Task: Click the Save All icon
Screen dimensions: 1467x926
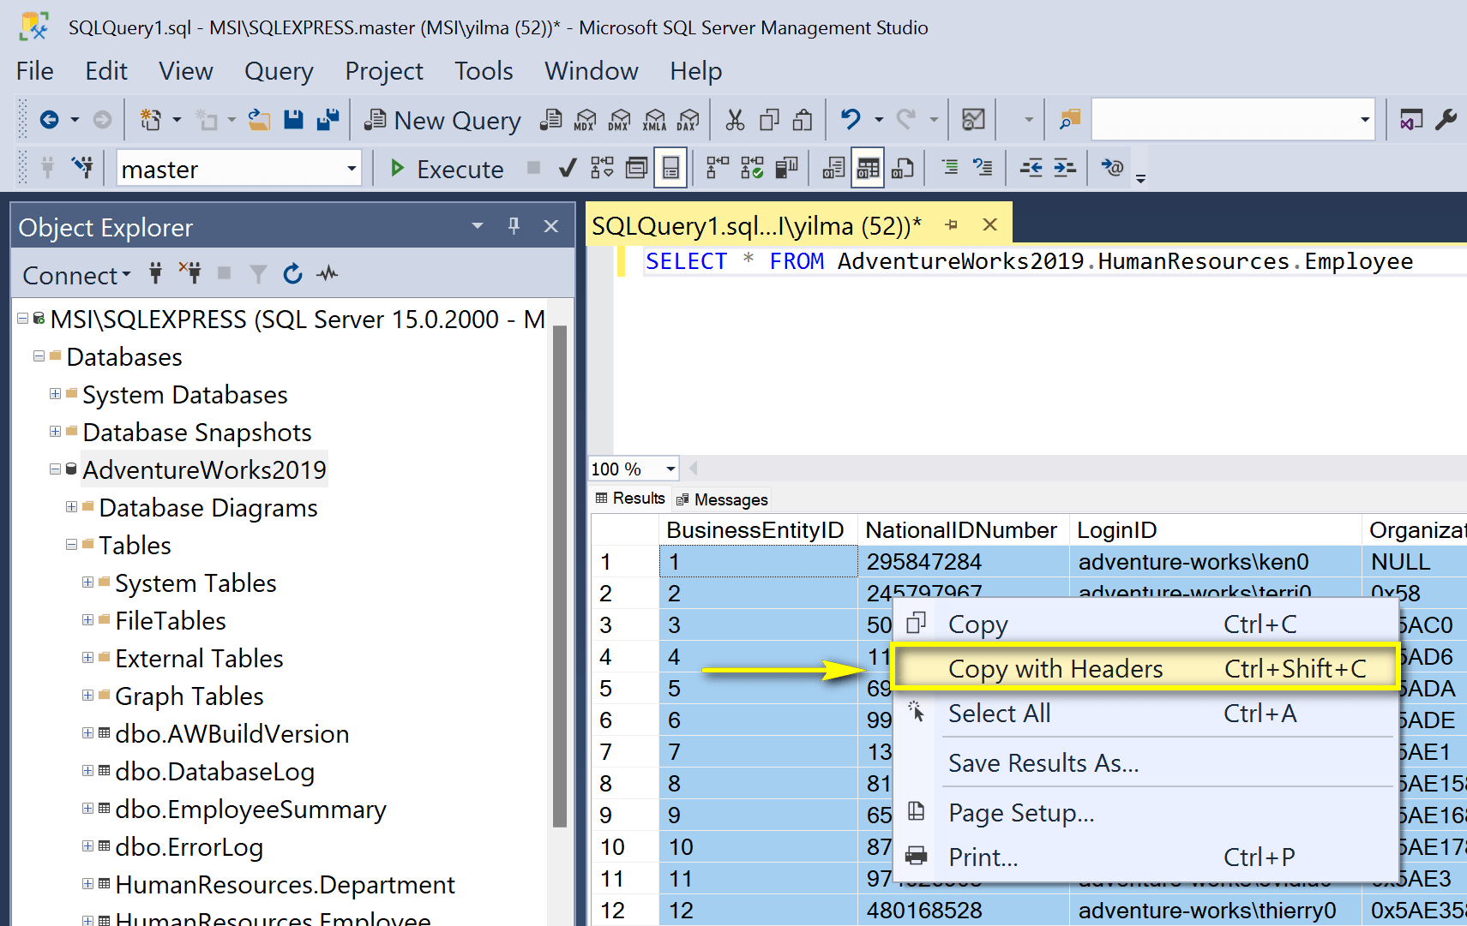Action: pyautogui.click(x=328, y=120)
